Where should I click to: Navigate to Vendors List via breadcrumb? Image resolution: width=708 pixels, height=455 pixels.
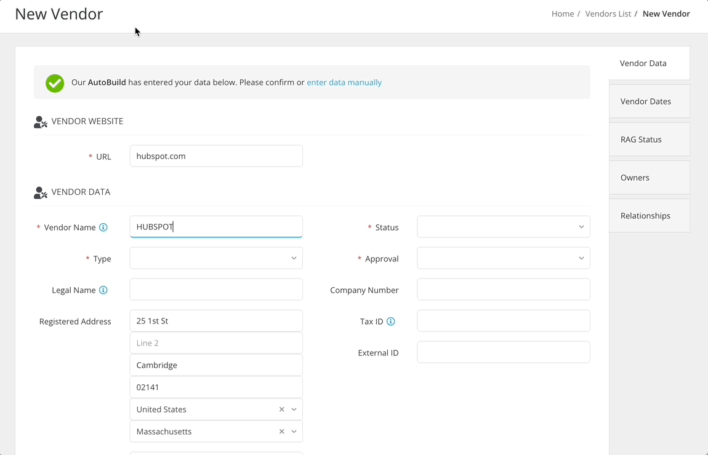tap(608, 13)
